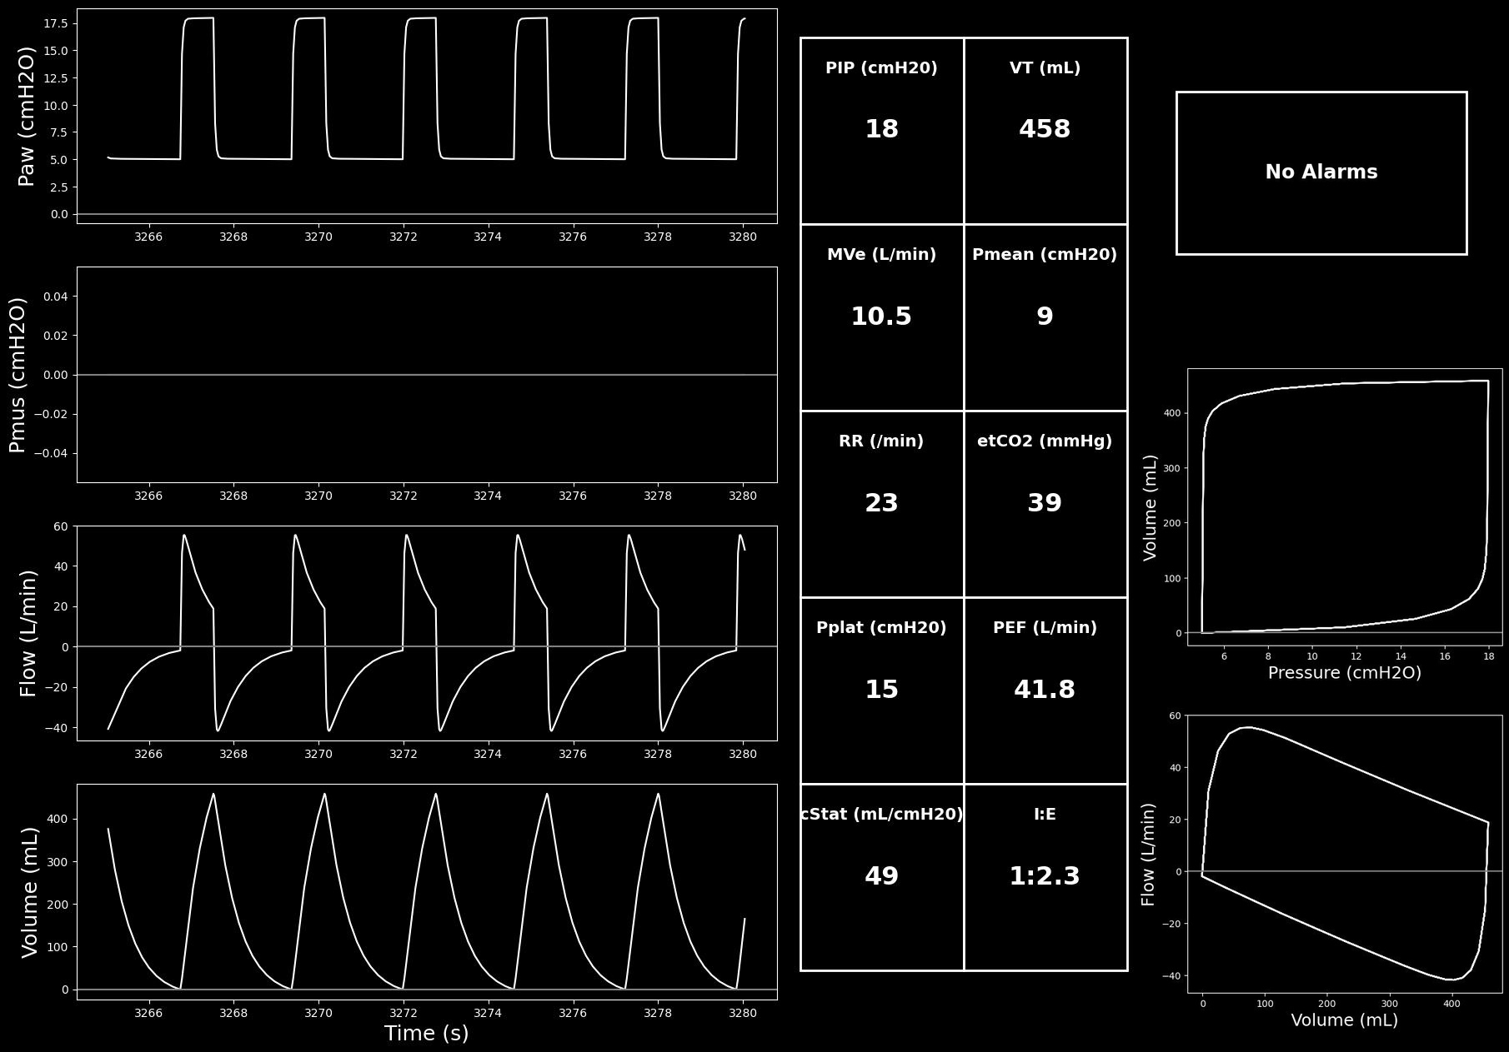Click the 3280 tick under the Volume waveform
The height and width of the screenshot is (1052, 1509).
coord(743,1014)
